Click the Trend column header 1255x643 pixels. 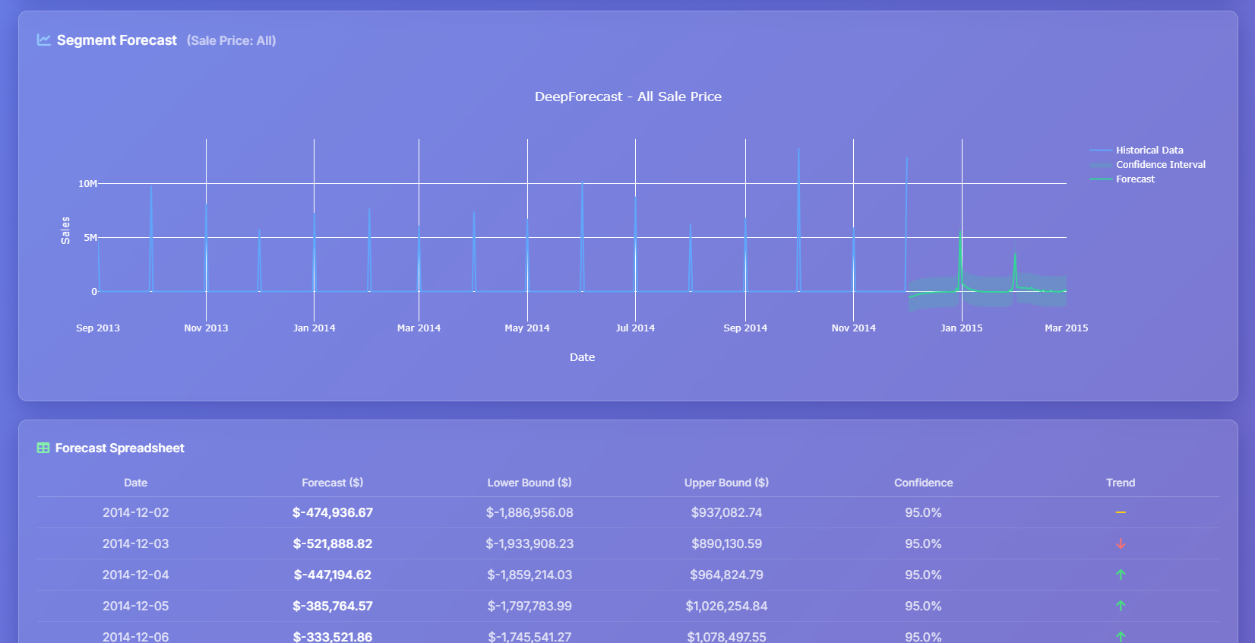[x=1120, y=483]
